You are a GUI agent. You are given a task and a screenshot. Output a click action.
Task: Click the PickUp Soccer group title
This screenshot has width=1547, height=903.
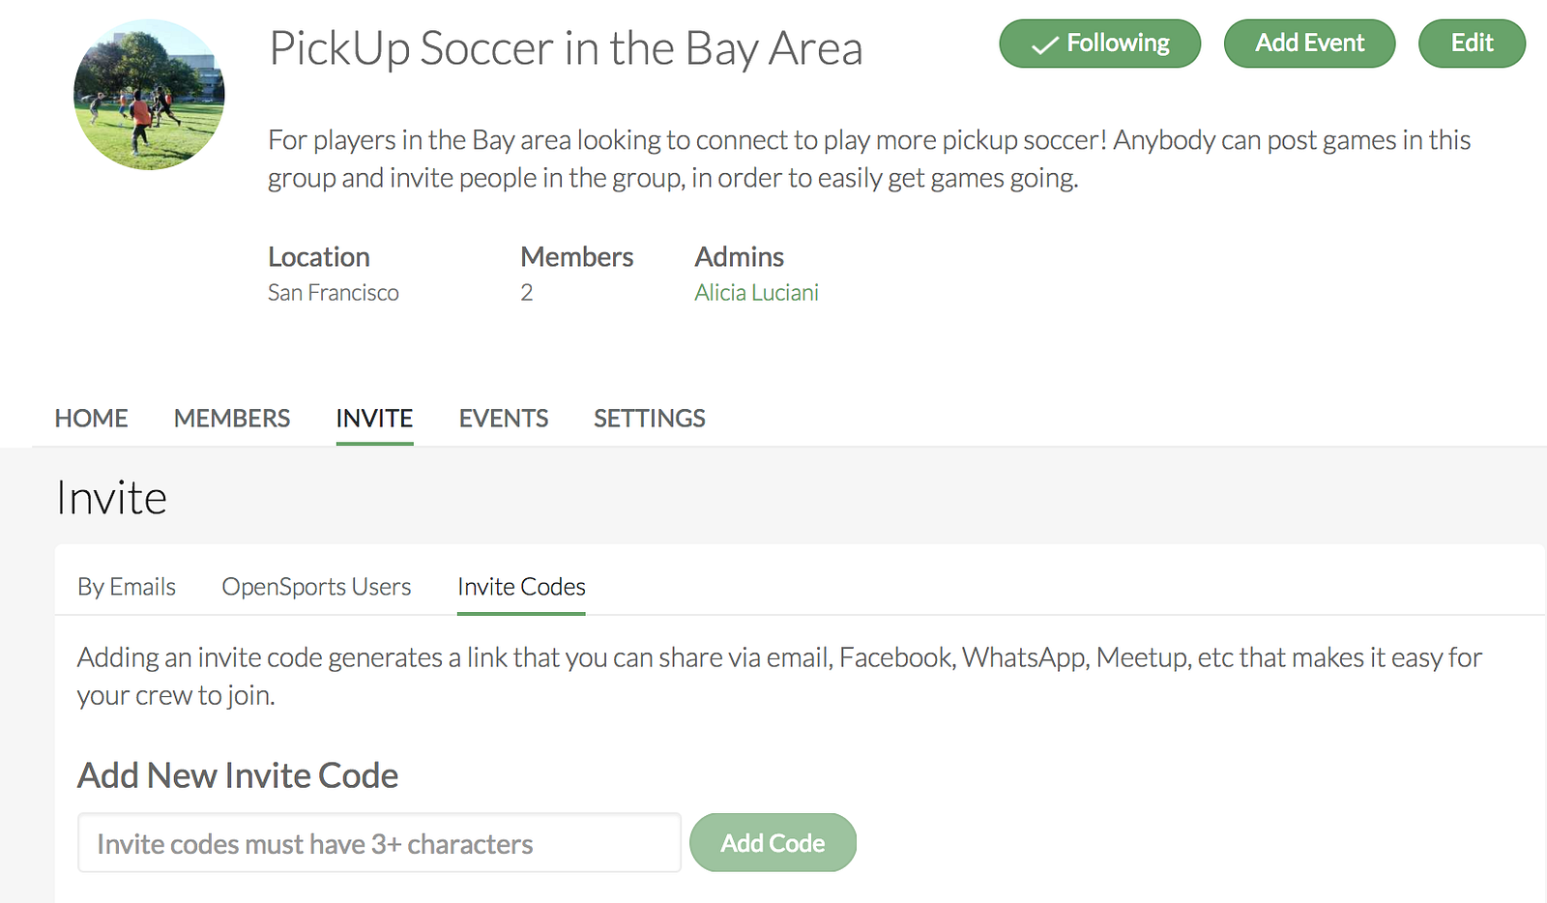566,48
